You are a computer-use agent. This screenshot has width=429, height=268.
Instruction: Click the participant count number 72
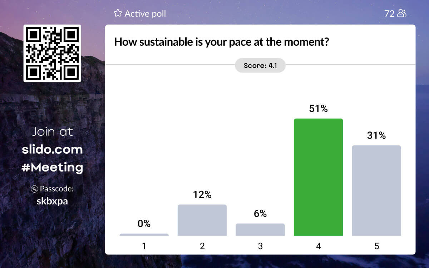click(389, 14)
